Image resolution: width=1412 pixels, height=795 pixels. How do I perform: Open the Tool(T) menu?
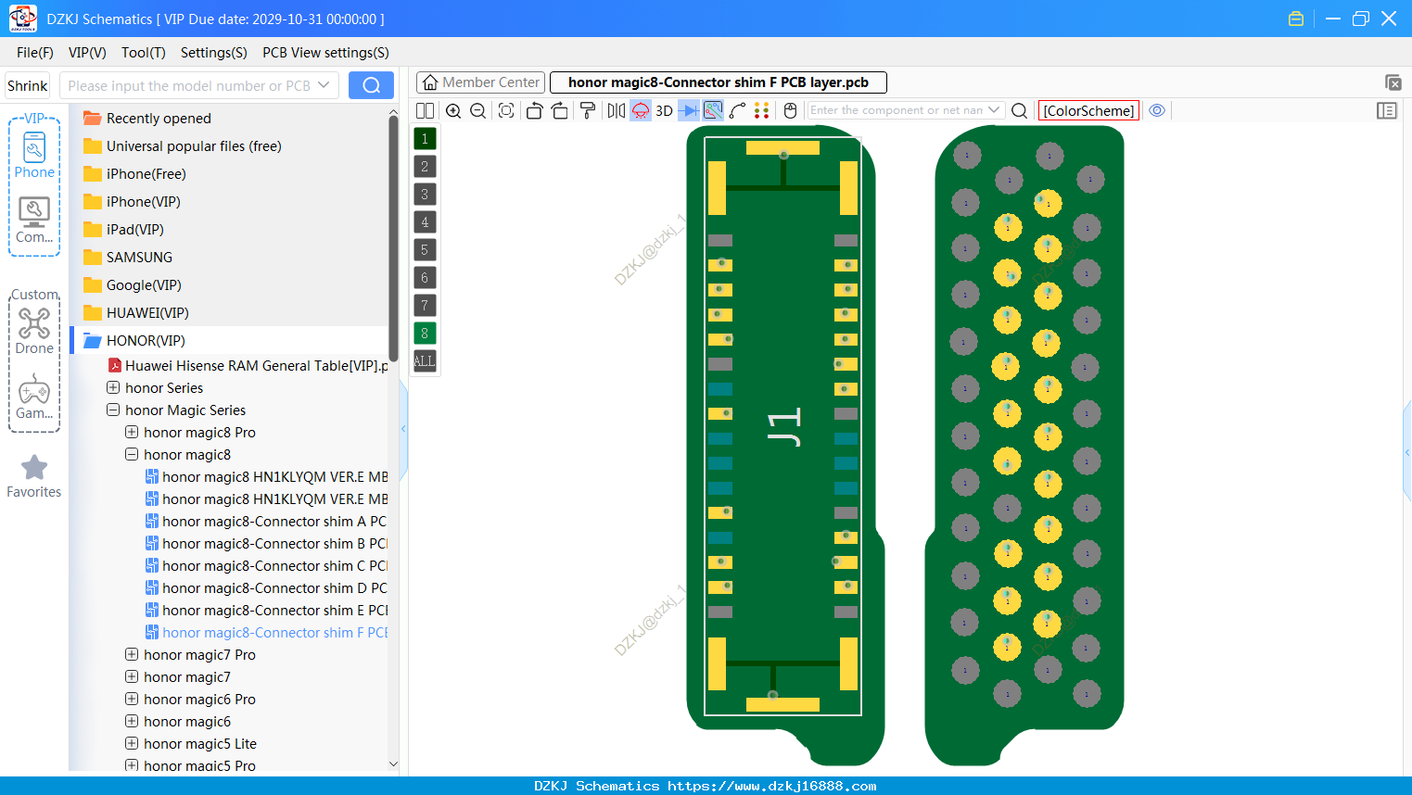pos(144,53)
